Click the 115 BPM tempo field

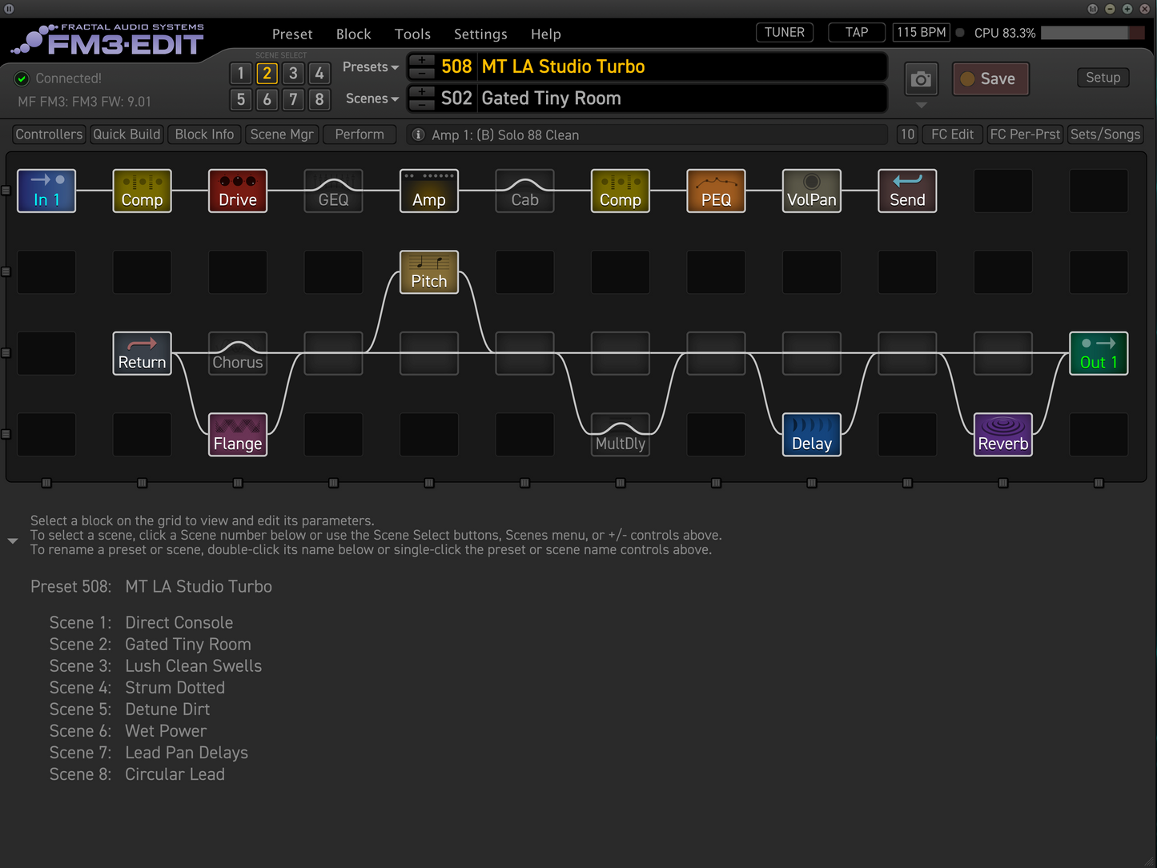tap(921, 33)
